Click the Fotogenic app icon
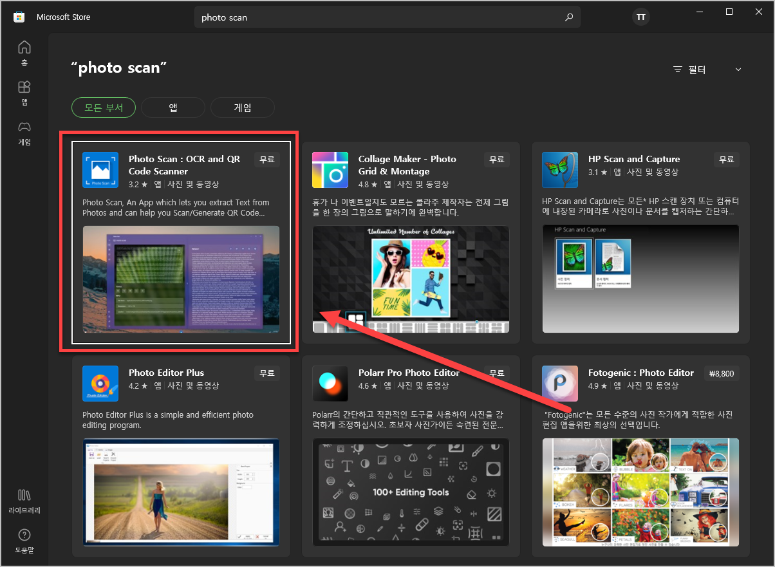 (560, 384)
